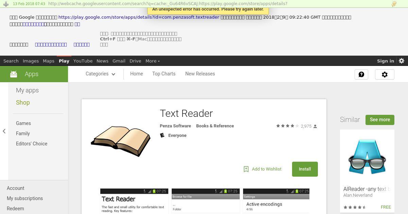
Task: Go to the New Releases tab
Action: pos(200,74)
